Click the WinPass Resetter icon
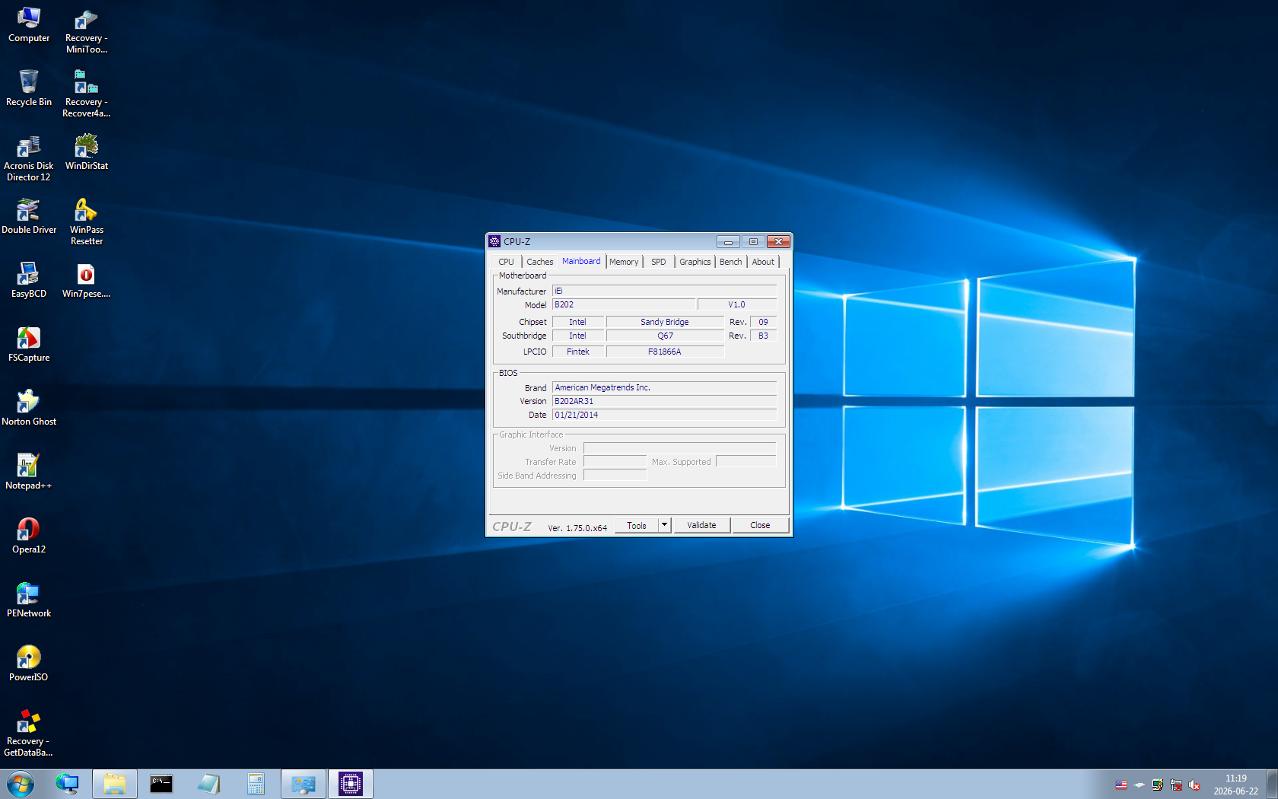 coord(86,222)
